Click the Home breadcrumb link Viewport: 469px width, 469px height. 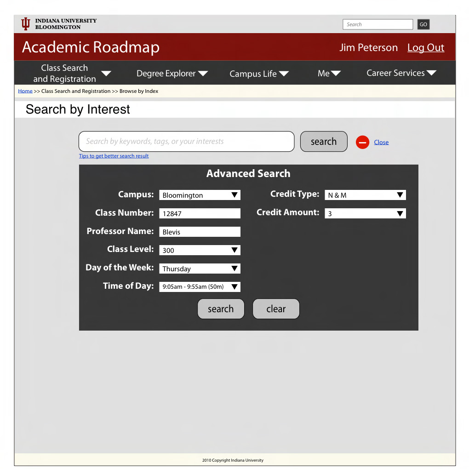[25, 91]
